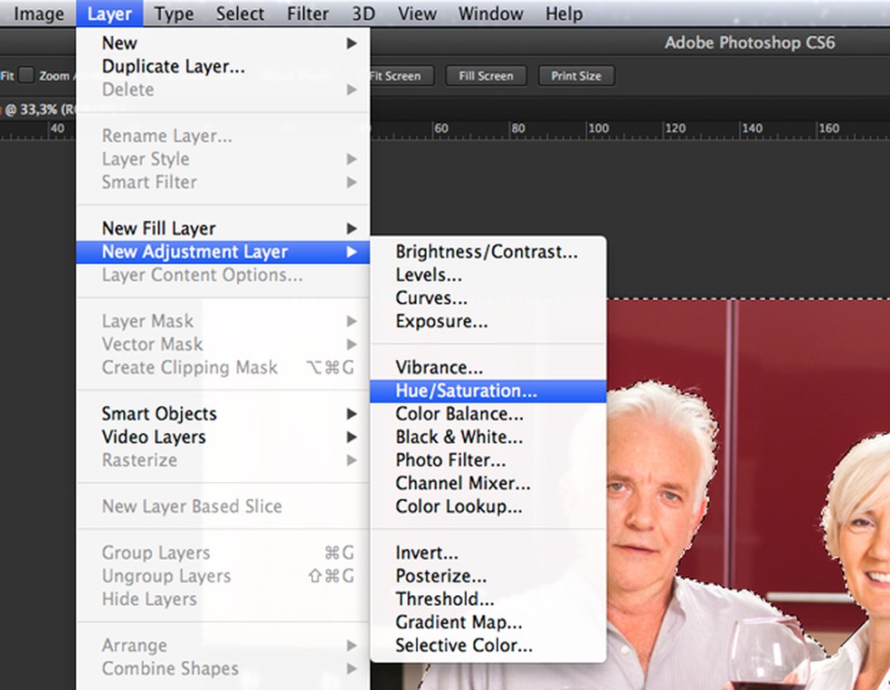Choose Posterize... adjustment
Viewport: 890px width, 690px height.
pos(488,576)
